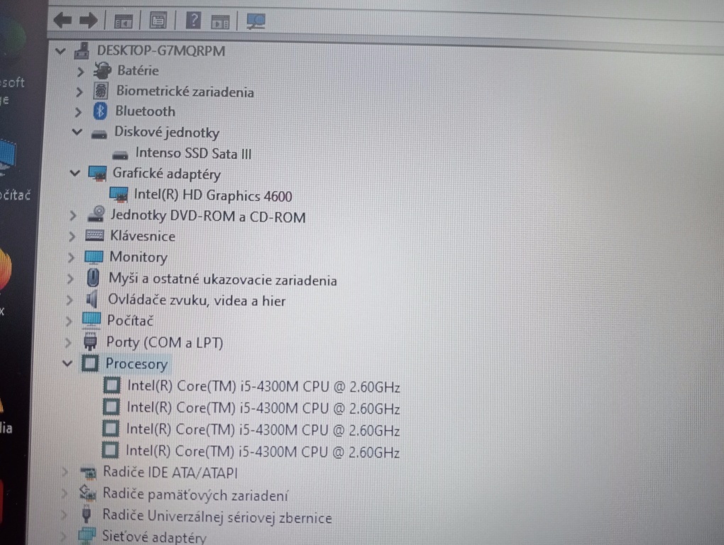
Task: Click the display adapter icon for Grafické adaptéry
Action: [97, 174]
